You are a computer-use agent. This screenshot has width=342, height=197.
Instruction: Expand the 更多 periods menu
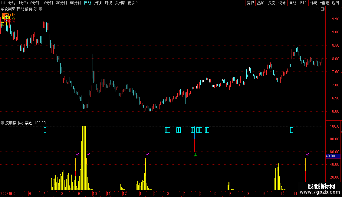pos(133,3)
